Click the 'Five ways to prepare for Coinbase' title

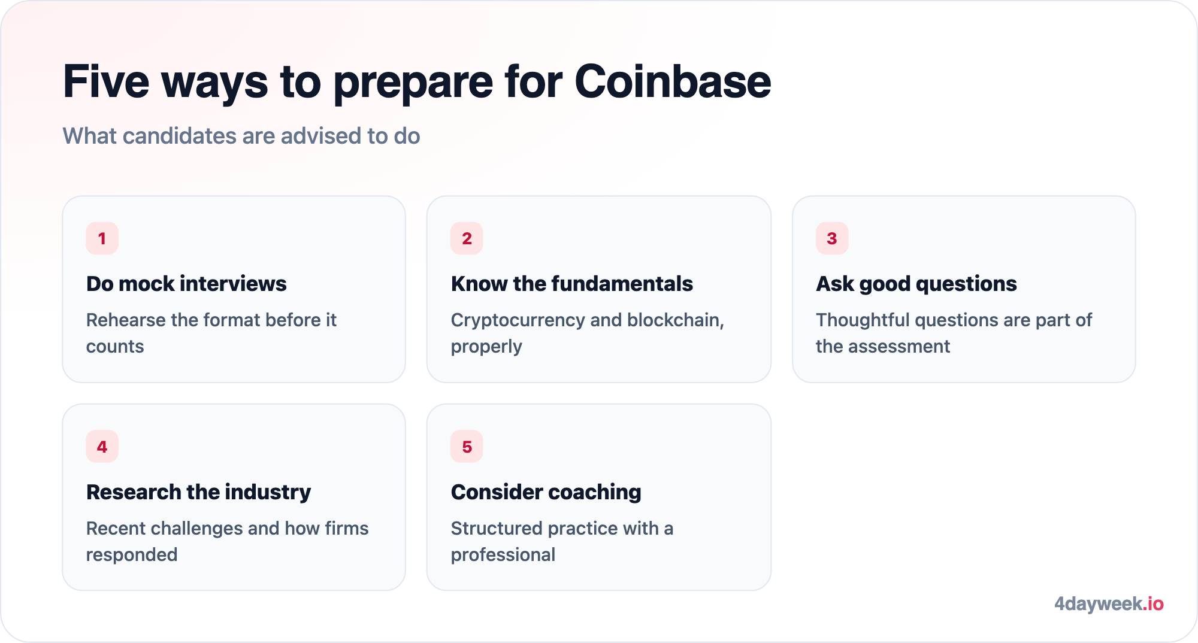click(x=417, y=82)
